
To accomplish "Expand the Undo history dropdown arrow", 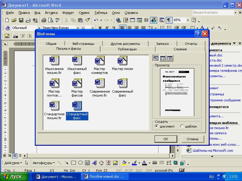I will (x=101, y=20).
